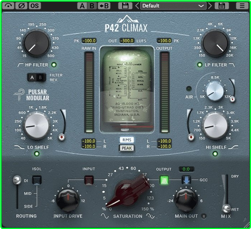Toggle the HI SHELF green LED
The height and width of the screenshot is (229, 251).
215,154
